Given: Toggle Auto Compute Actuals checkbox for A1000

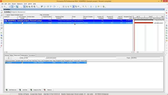Looking at the screenshot, I should [22, 23].
